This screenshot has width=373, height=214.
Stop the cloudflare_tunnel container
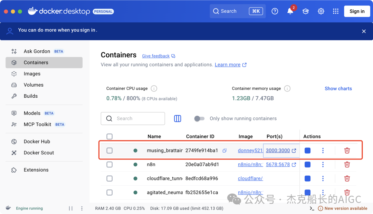click(x=308, y=178)
